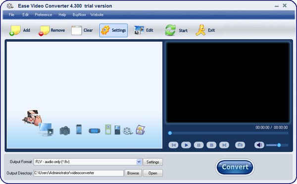Click the green Start arrows icon
Screen dimensions: 297x184
click(170, 30)
